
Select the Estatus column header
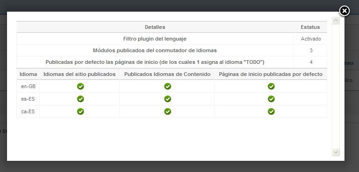point(310,27)
